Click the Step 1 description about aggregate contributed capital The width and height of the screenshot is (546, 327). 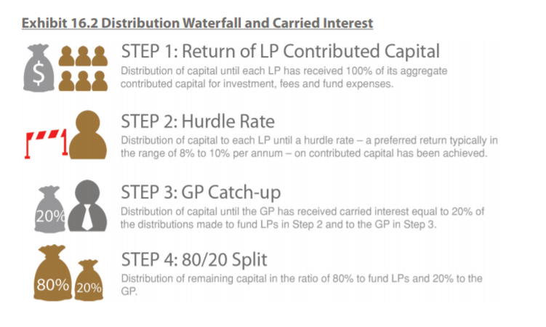(284, 77)
